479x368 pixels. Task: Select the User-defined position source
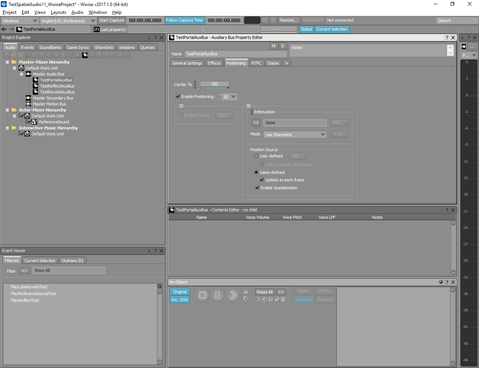click(256, 156)
